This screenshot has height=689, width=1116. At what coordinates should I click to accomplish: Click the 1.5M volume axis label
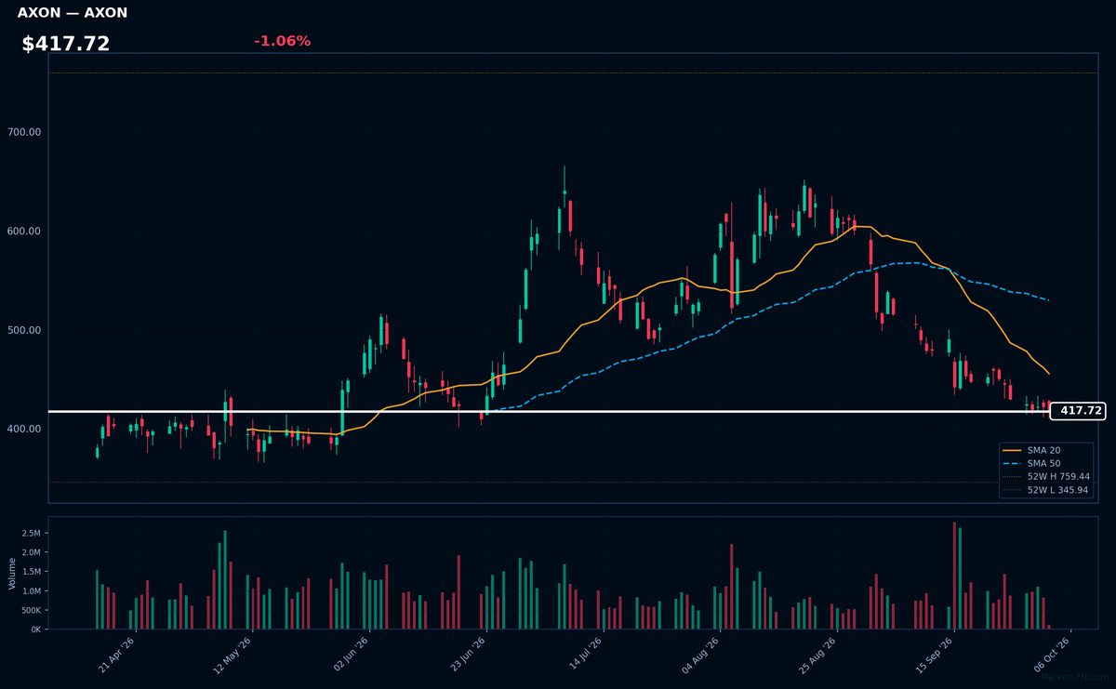31,572
